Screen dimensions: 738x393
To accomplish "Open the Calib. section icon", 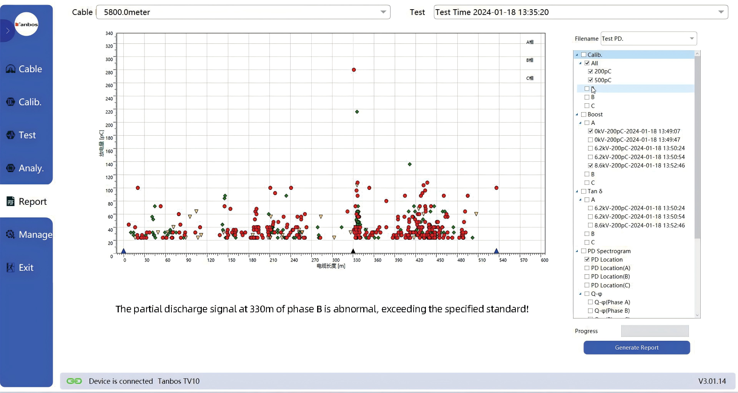I will pos(11,102).
